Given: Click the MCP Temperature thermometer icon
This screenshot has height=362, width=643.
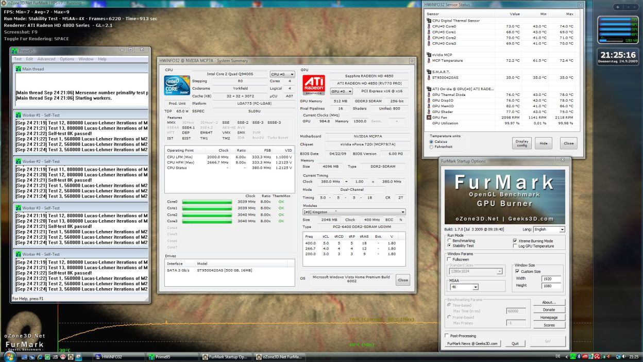Looking at the screenshot, I should pyautogui.click(x=429, y=60).
